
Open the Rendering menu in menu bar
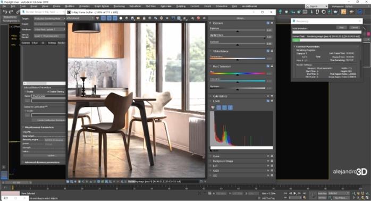[119, 6]
